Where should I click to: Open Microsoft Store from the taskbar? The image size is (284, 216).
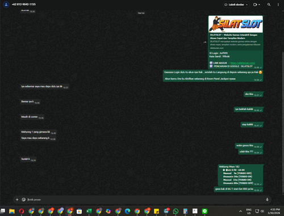(x=79, y=211)
